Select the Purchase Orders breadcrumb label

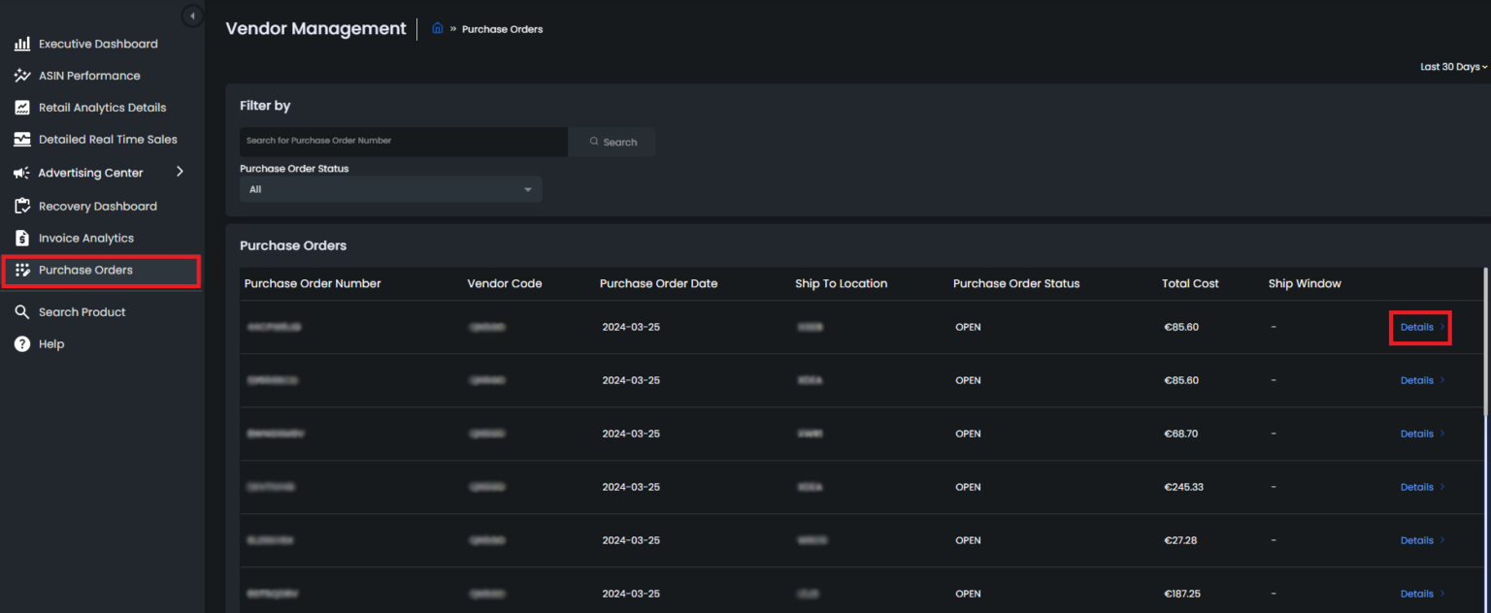pyautogui.click(x=502, y=28)
